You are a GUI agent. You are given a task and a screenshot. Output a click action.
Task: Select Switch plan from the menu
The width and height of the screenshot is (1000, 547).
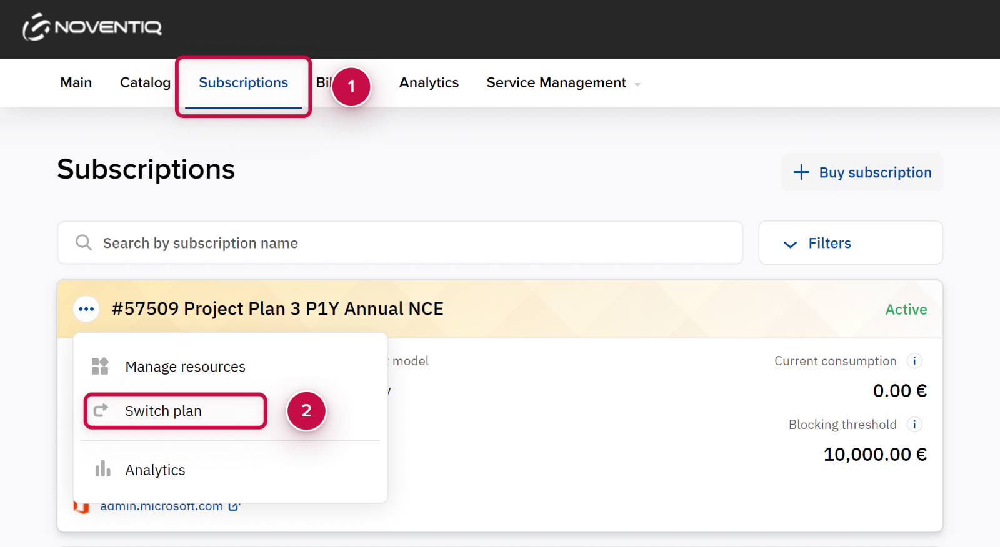coord(164,411)
